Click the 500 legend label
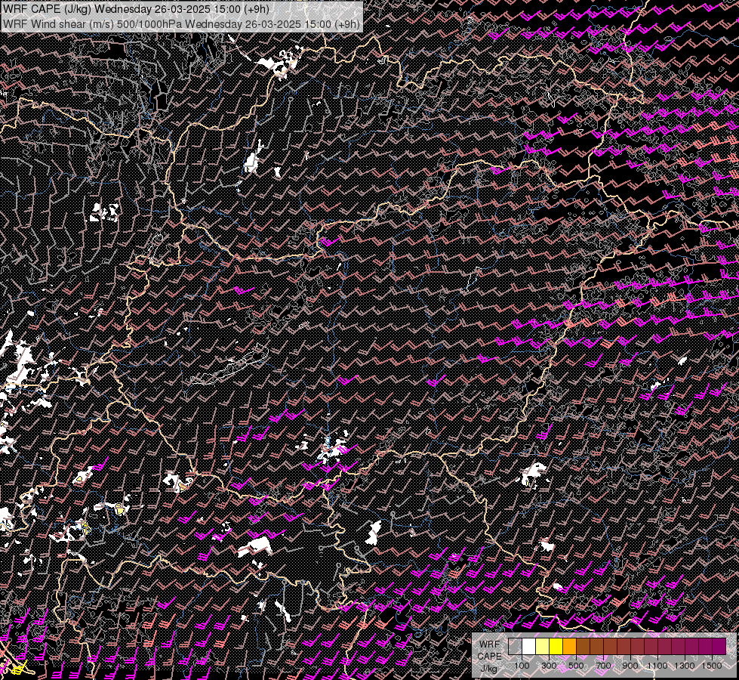739x680 pixels. 576,666
